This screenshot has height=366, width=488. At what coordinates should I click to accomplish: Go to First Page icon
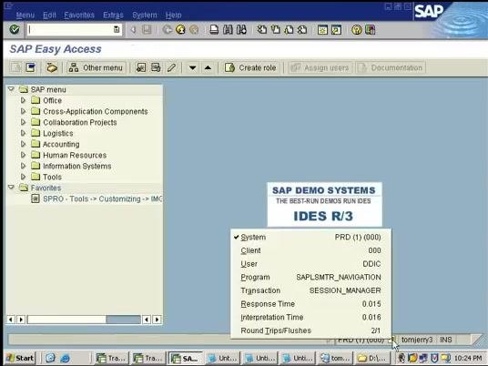click(x=261, y=29)
